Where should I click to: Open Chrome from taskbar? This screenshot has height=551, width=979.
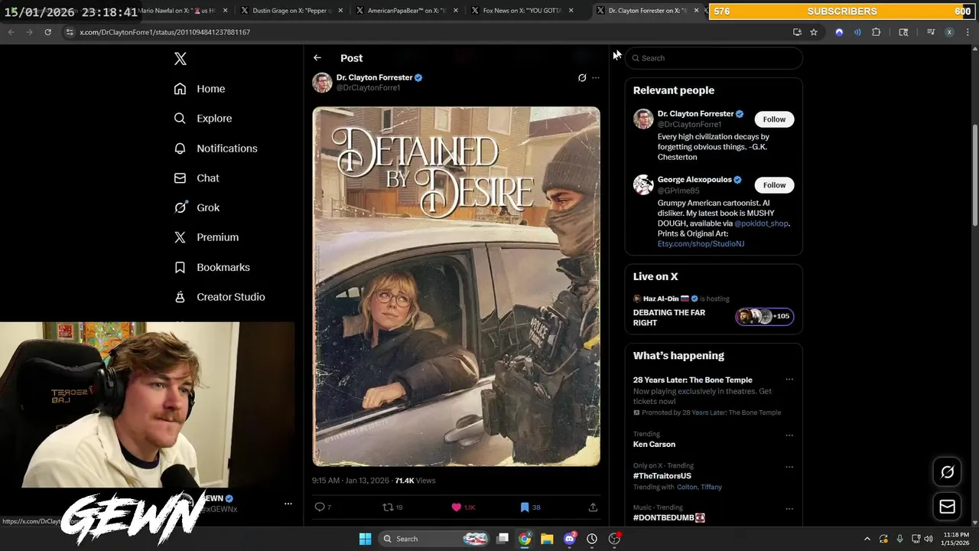click(x=525, y=539)
